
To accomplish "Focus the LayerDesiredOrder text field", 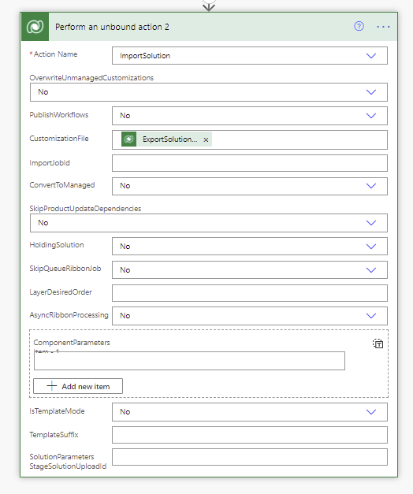I will pyautogui.click(x=250, y=293).
